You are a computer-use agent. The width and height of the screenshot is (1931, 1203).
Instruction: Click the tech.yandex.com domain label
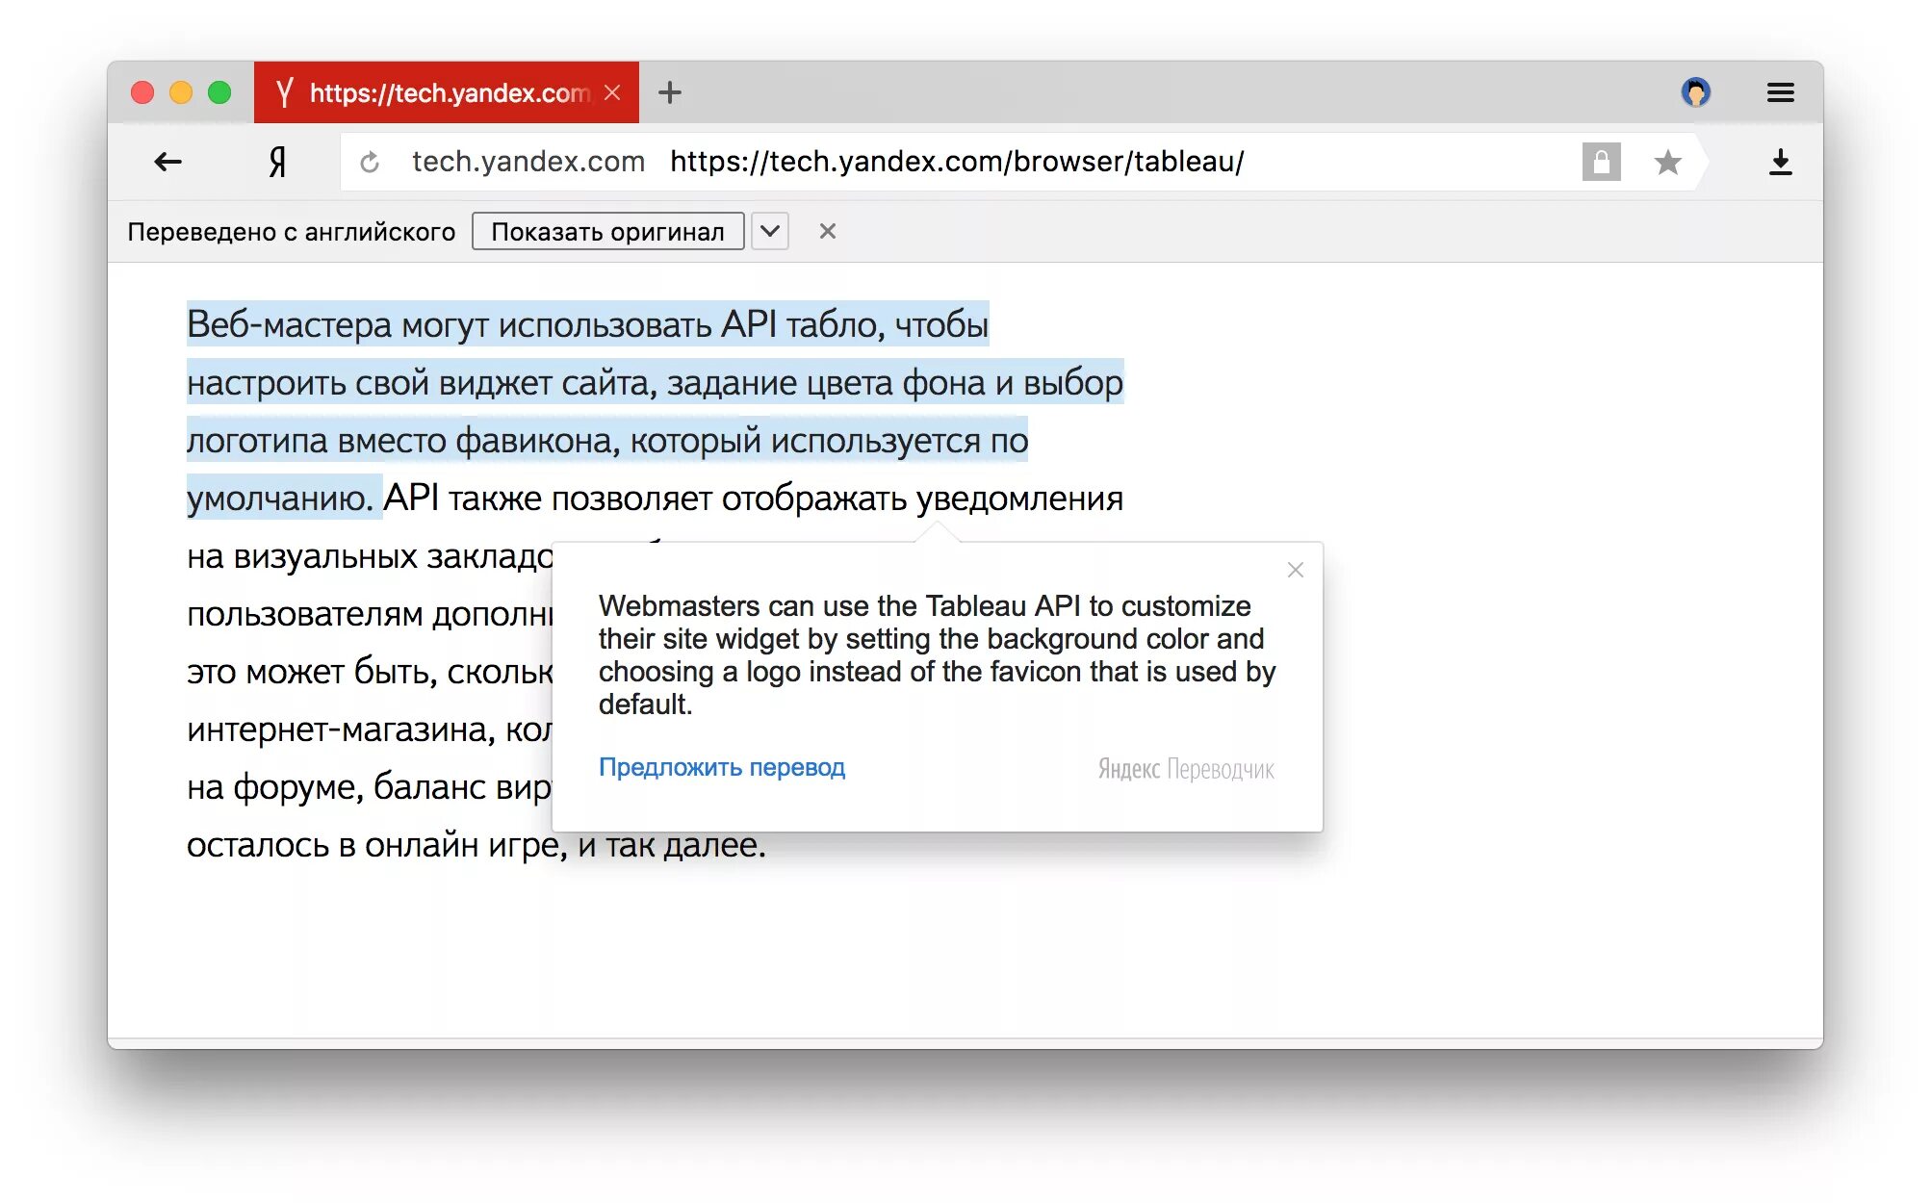pos(528,162)
